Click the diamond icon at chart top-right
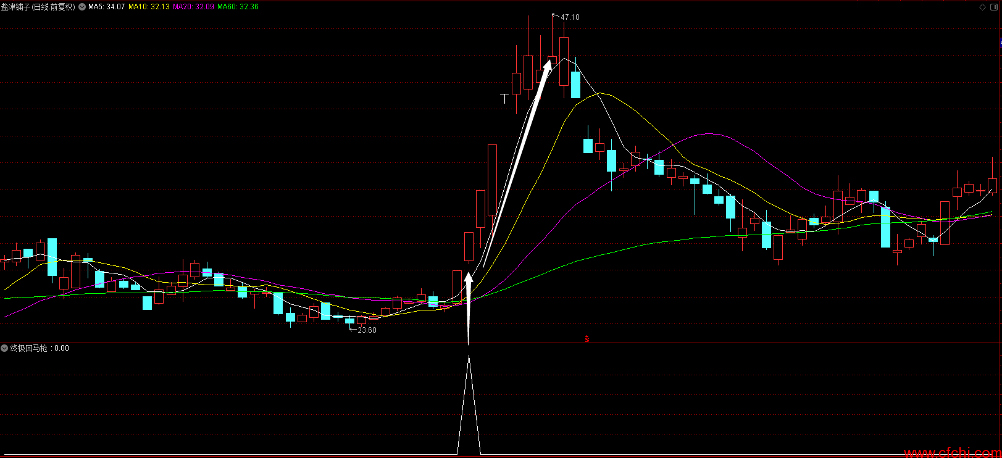Viewport: 1002px width, 458px height. tap(983, 7)
